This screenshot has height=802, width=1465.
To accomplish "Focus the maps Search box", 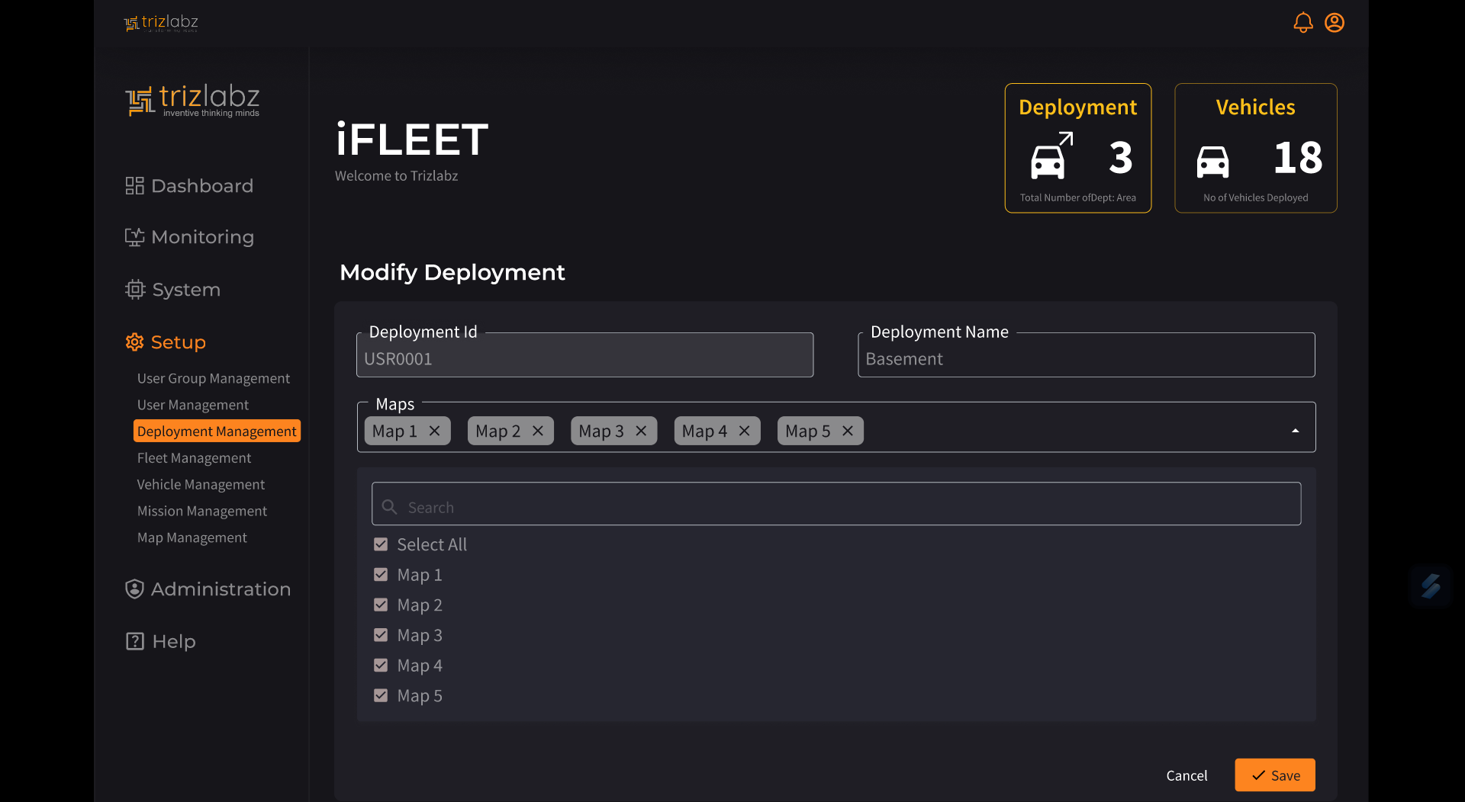I will [836, 507].
